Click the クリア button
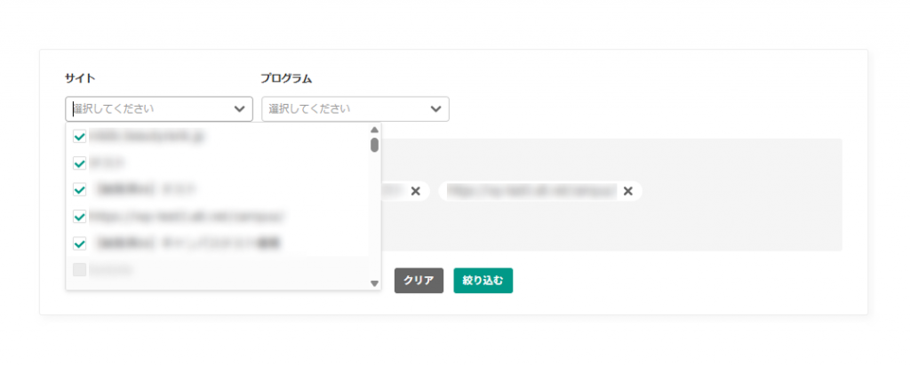 click(x=419, y=281)
